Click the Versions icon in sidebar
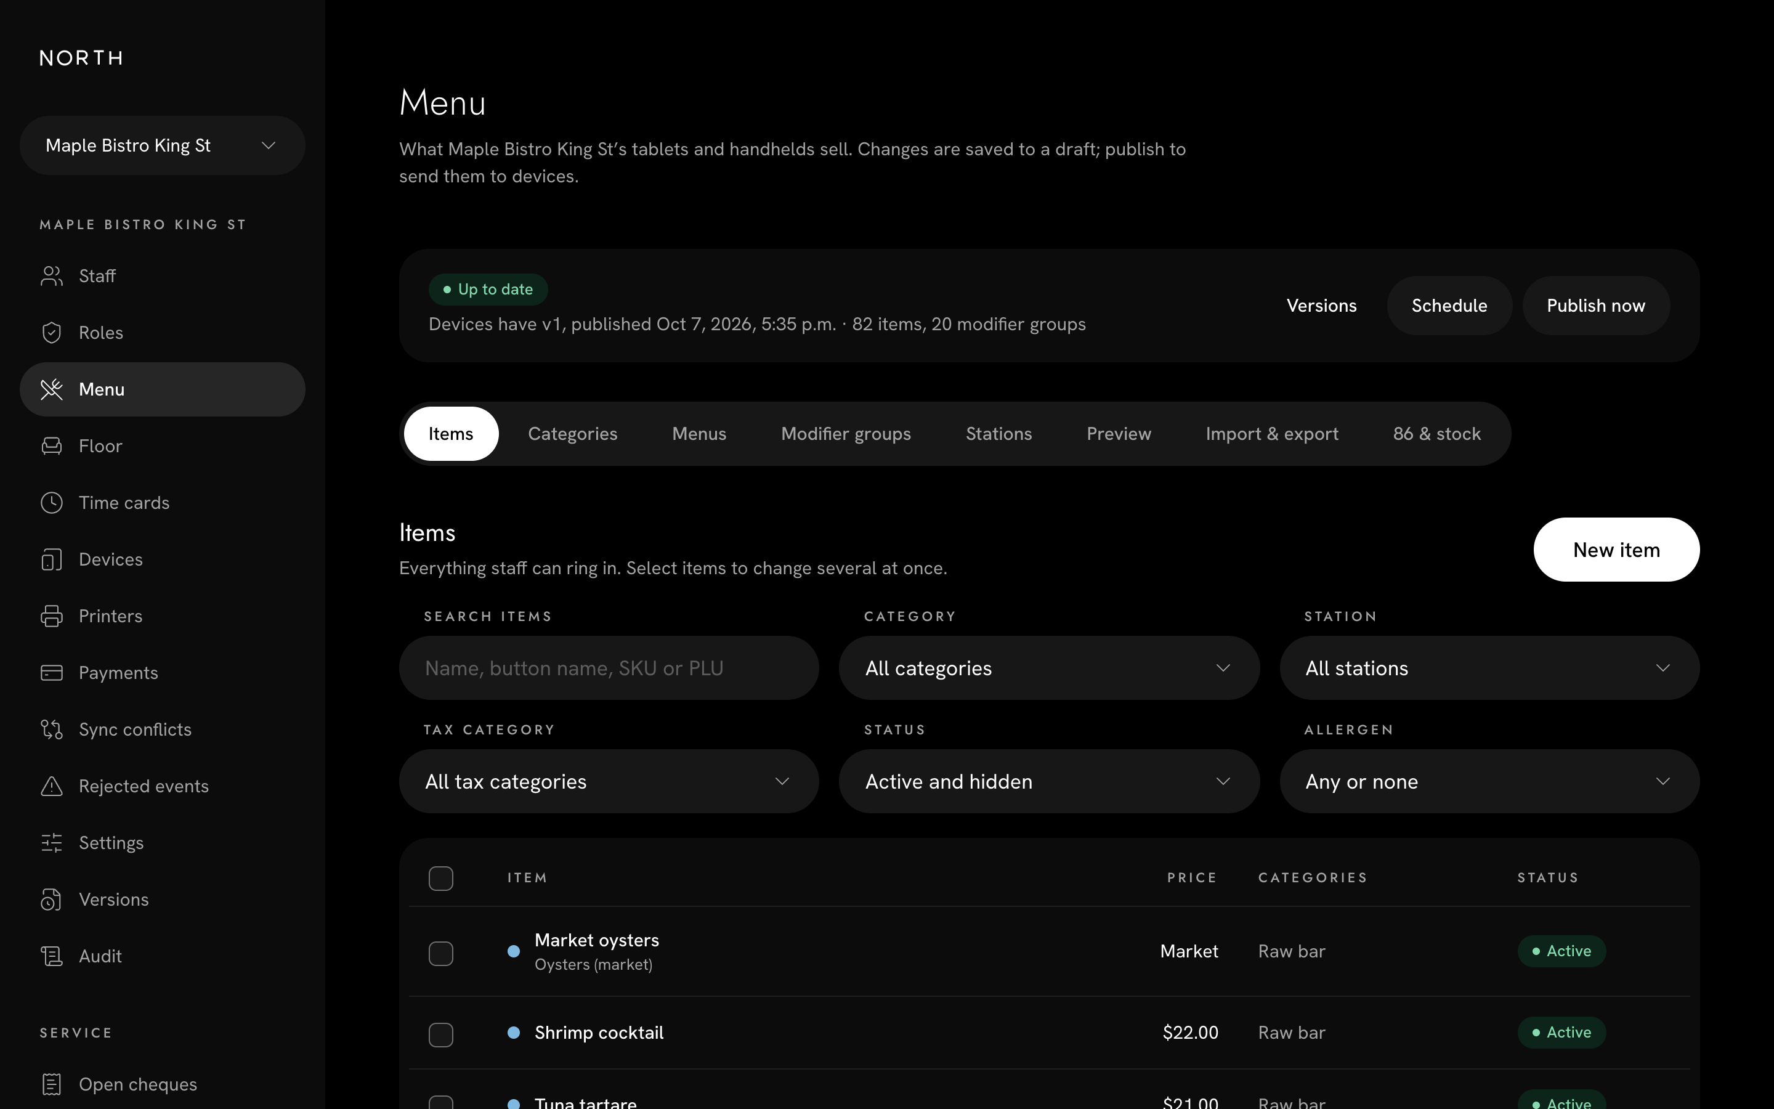 (51, 900)
